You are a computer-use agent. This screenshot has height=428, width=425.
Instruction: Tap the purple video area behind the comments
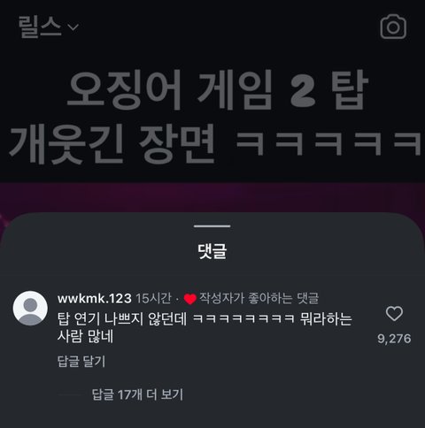[x=212, y=197]
